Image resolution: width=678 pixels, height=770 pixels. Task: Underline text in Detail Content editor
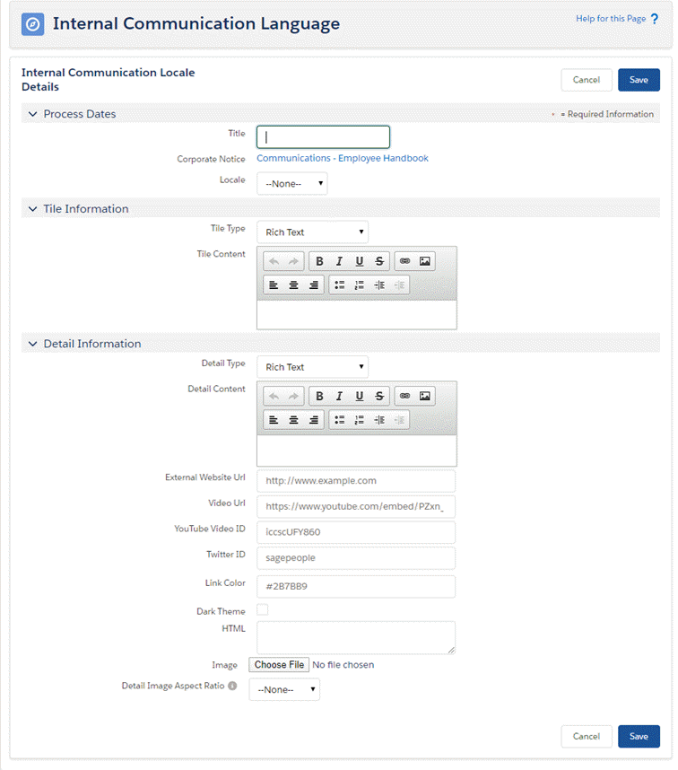[x=360, y=396]
